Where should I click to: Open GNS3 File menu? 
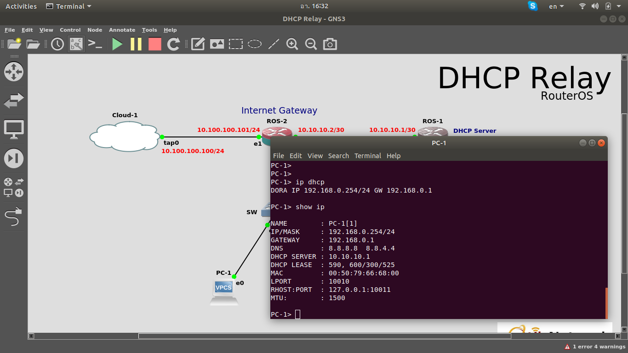click(10, 30)
